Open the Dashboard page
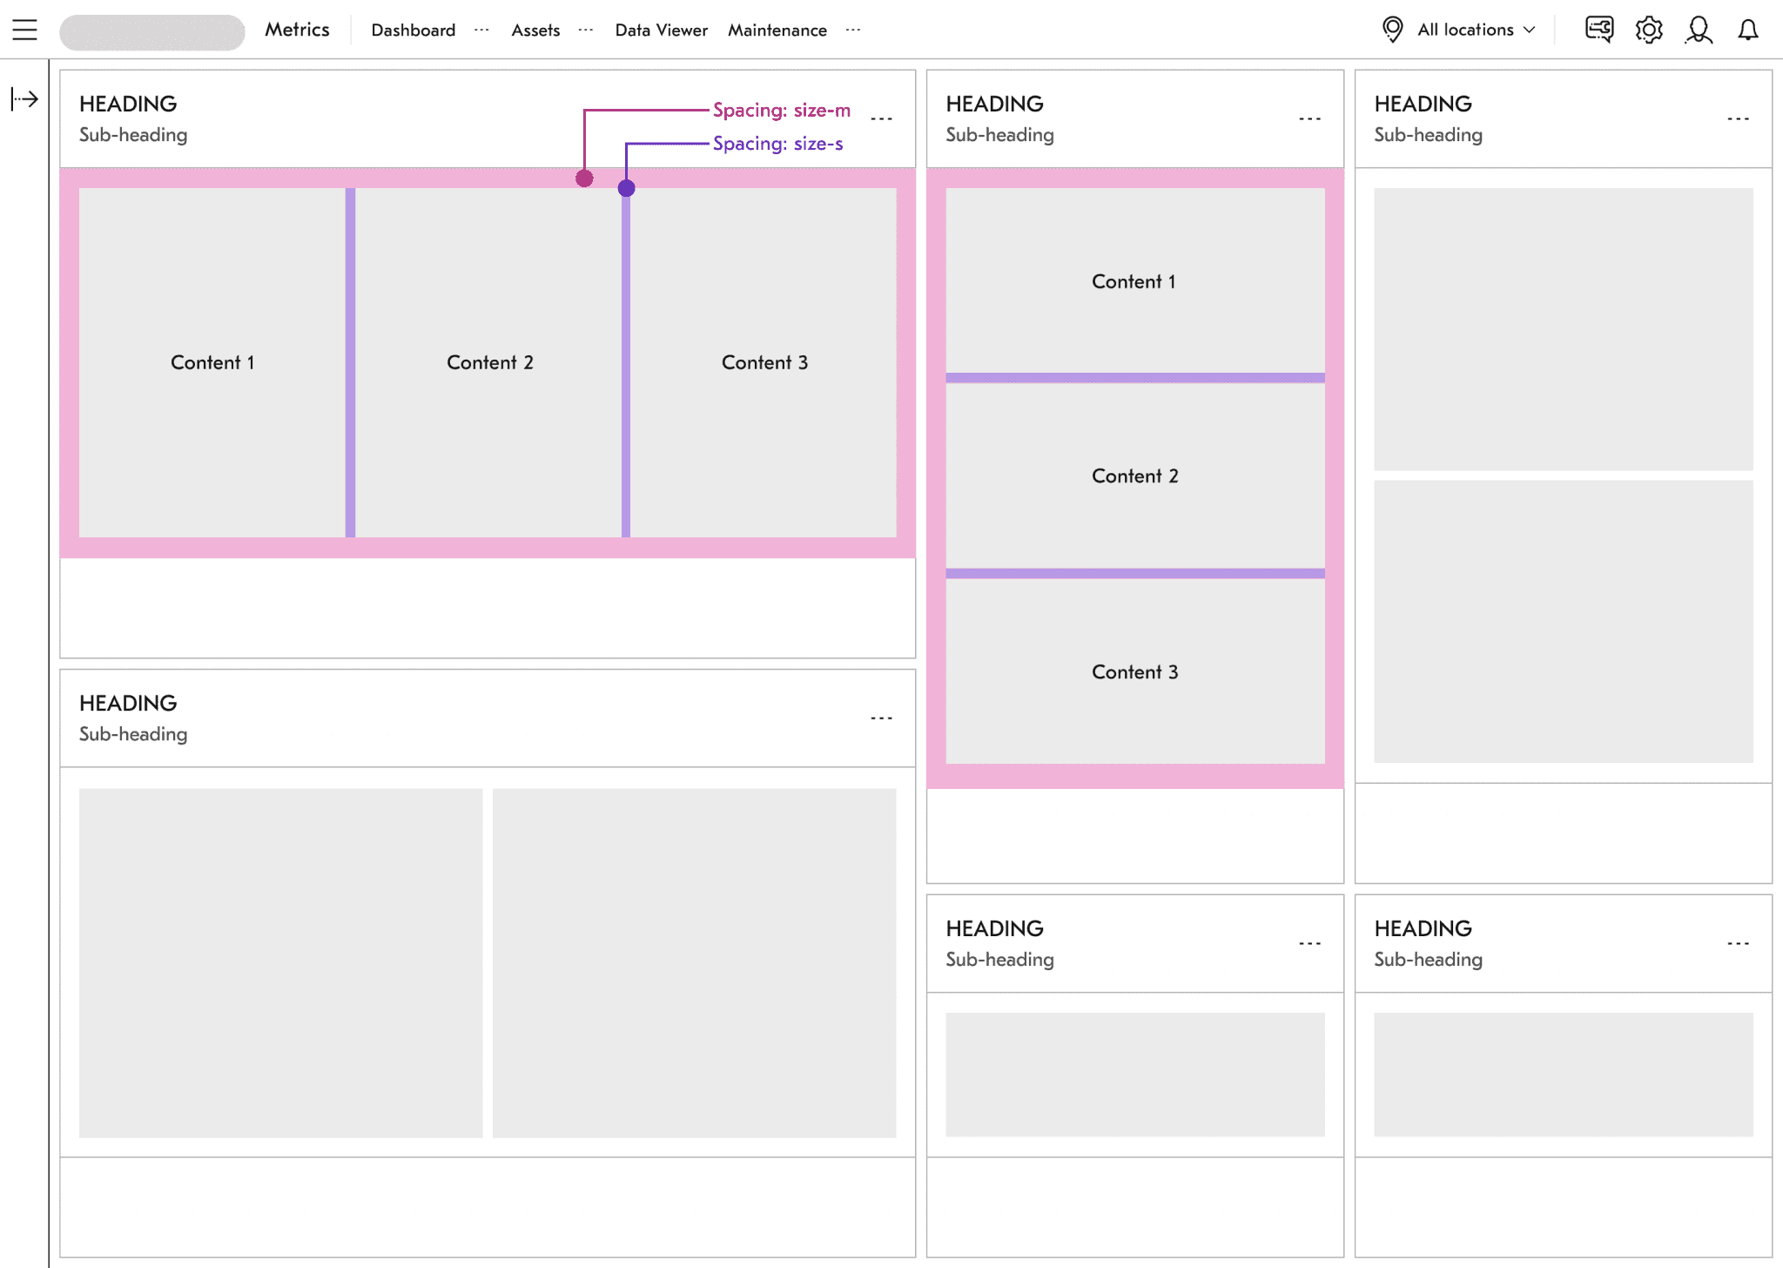This screenshot has height=1268, width=1783. tap(413, 30)
